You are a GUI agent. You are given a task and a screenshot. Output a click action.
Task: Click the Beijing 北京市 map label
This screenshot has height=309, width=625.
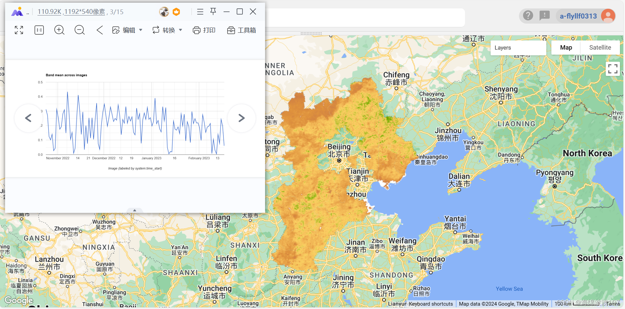[x=339, y=150]
